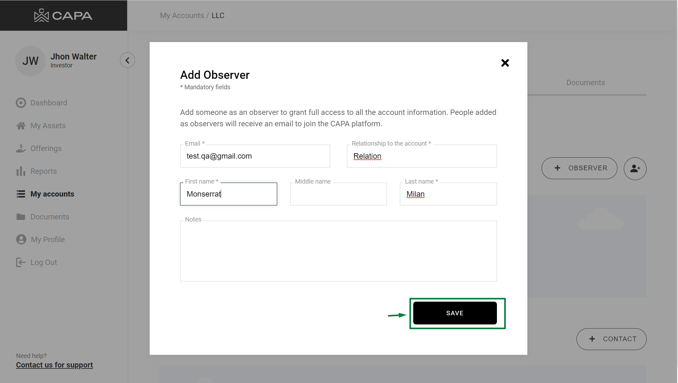
Task: Click the Reports bar chart icon
Action: click(21, 171)
